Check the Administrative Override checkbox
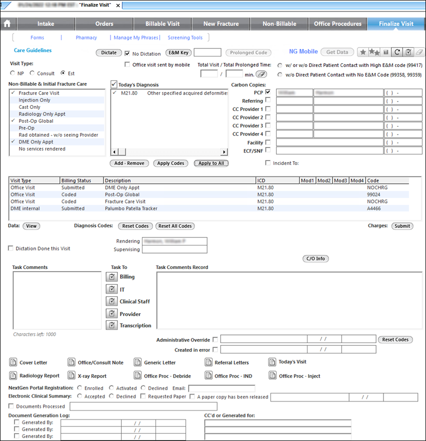 pos(215,339)
